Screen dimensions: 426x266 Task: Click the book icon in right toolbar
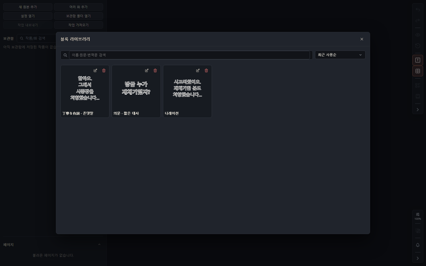pos(418,96)
